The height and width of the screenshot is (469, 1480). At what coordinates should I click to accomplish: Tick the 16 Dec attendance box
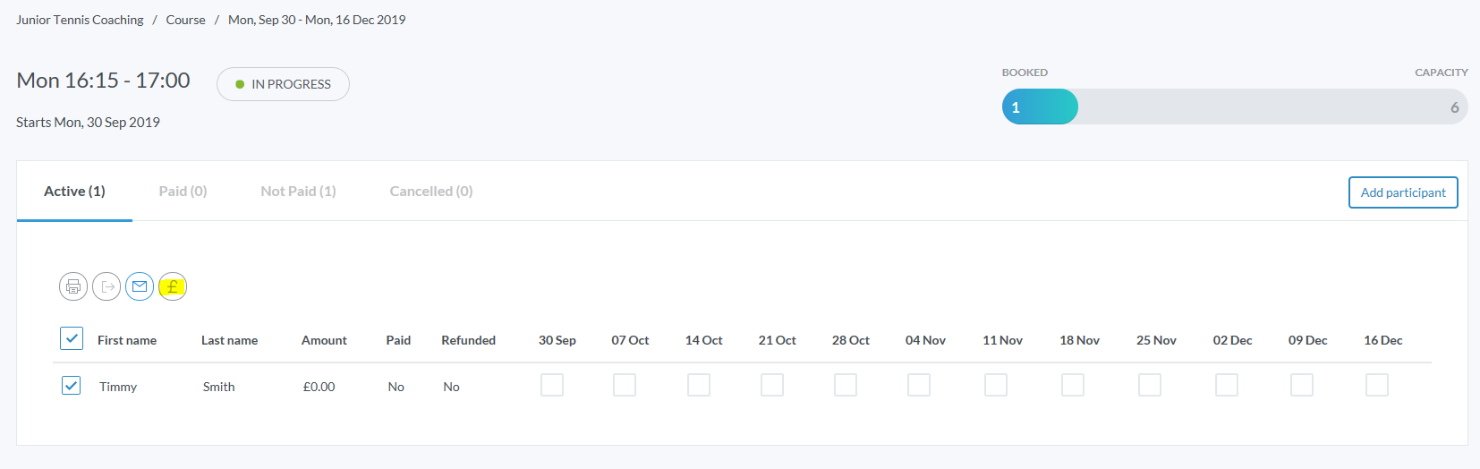pos(1377,385)
